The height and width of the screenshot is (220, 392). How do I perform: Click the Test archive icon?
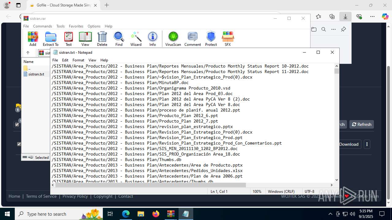coord(69,39)
